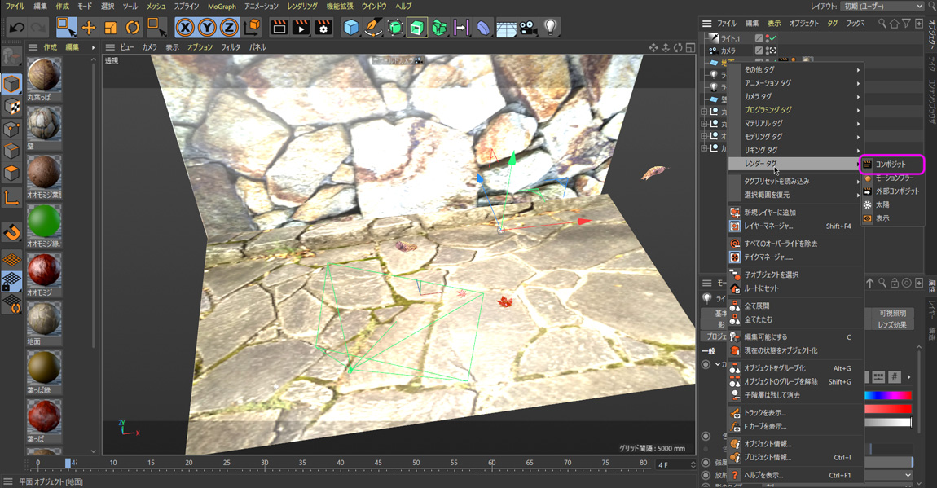This screenshot has width=937, height=488.
Task: Add a Cube primitive object icon
Action: [350, 28]
